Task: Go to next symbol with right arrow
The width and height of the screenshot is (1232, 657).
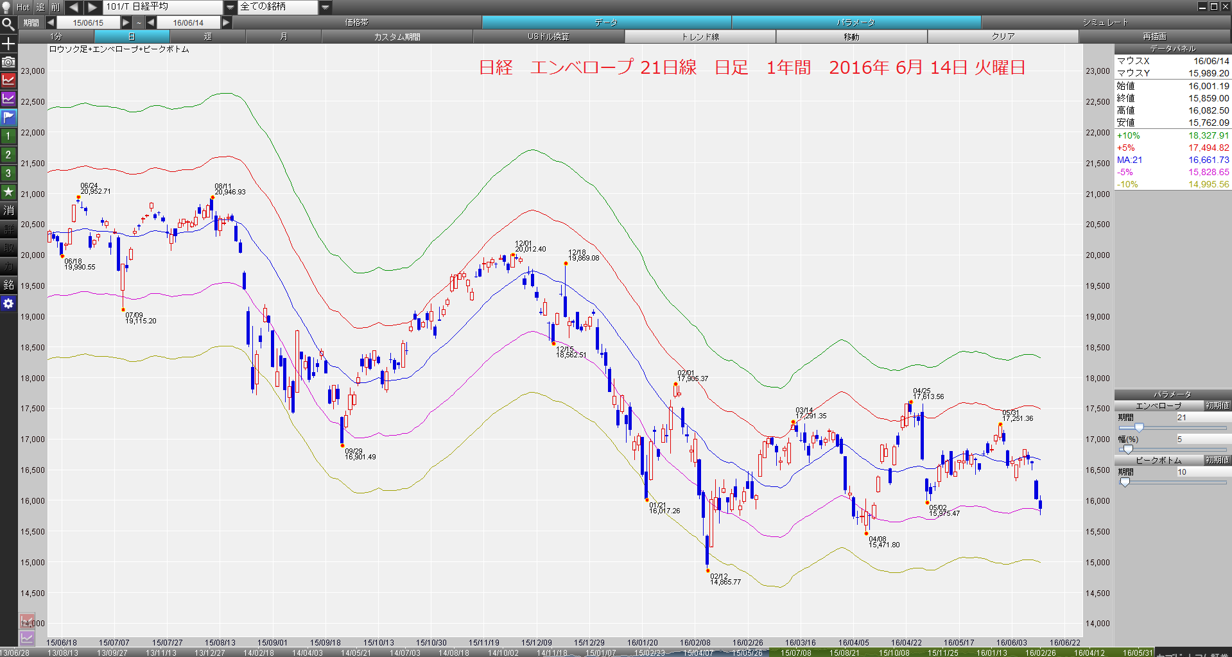Action: point(92,7)
